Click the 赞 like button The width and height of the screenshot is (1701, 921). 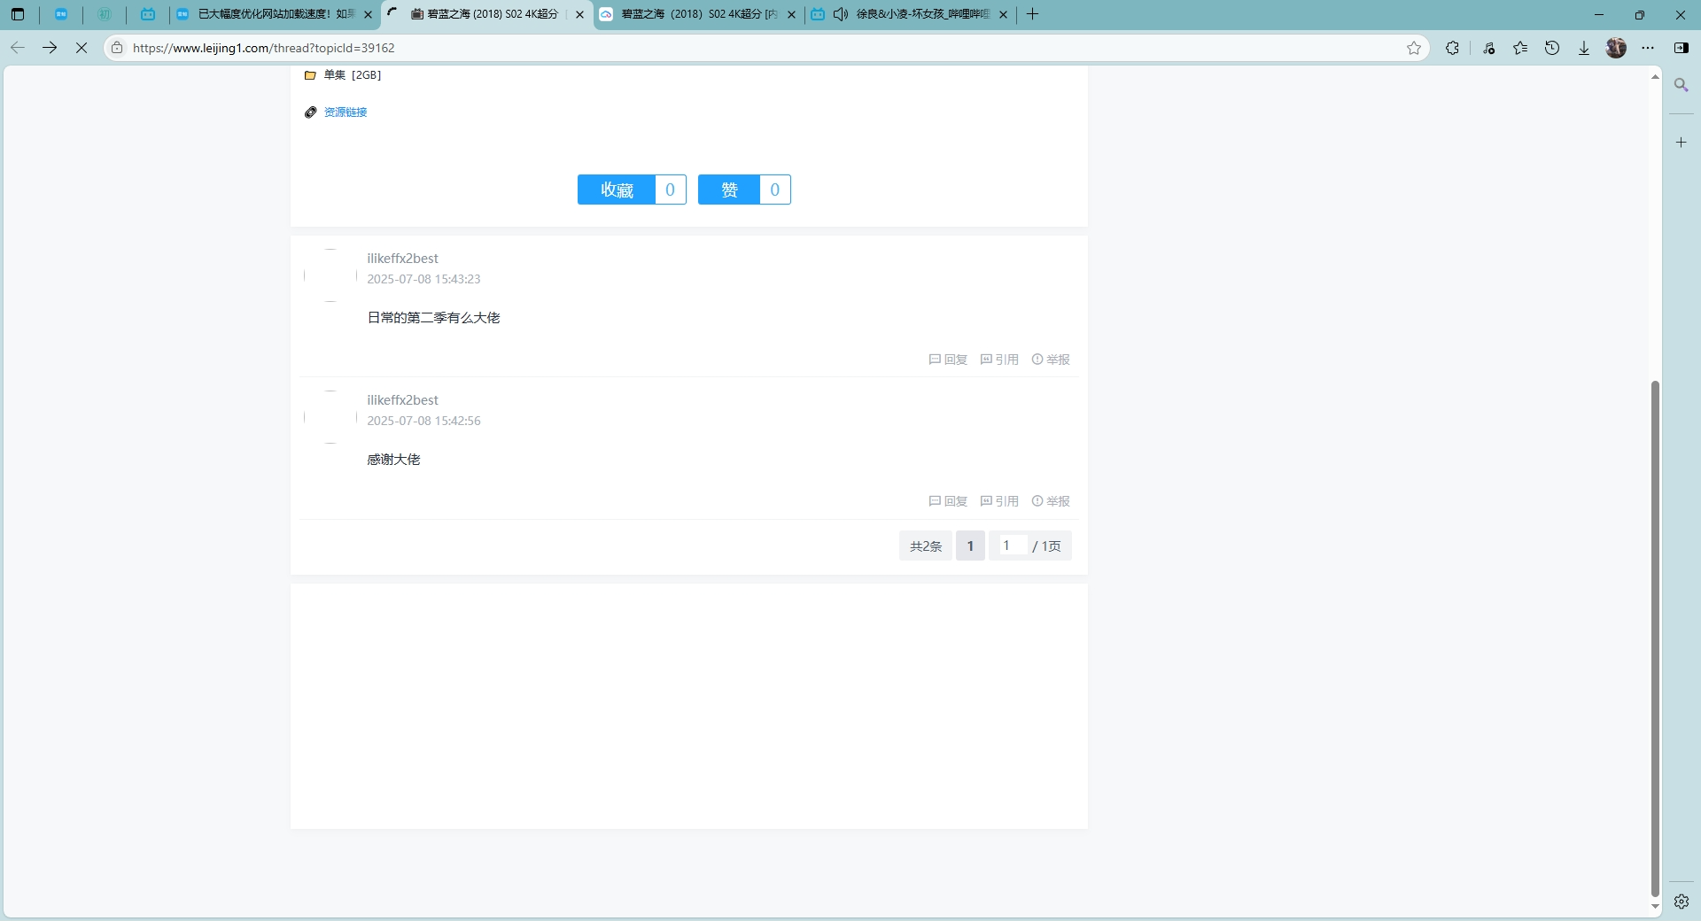[729, 190]
